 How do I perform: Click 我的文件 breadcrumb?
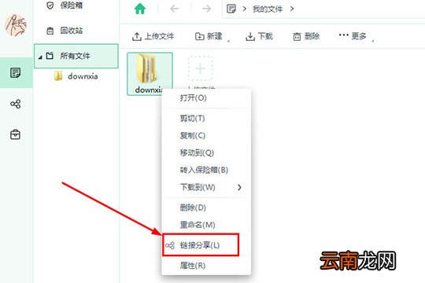pyautogui.click(x=268, y=9)
